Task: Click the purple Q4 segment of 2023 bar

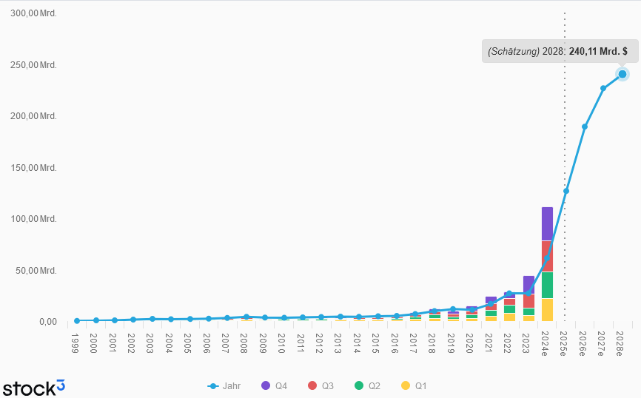Action: click(x=528, y=283)
